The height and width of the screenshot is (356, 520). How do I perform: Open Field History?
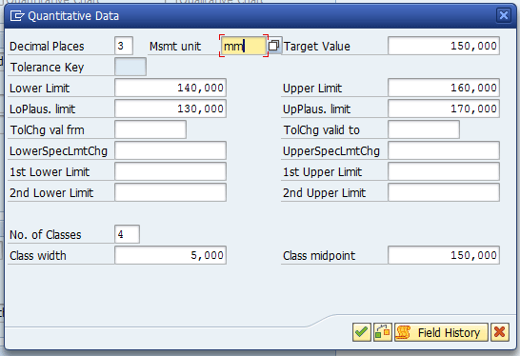(x=441, y=332)
